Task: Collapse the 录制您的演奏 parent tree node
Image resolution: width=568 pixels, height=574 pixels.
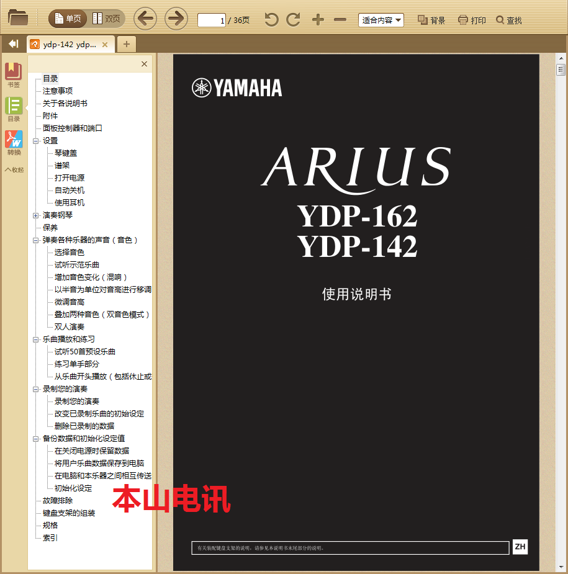Action: [x=35, y=389]
